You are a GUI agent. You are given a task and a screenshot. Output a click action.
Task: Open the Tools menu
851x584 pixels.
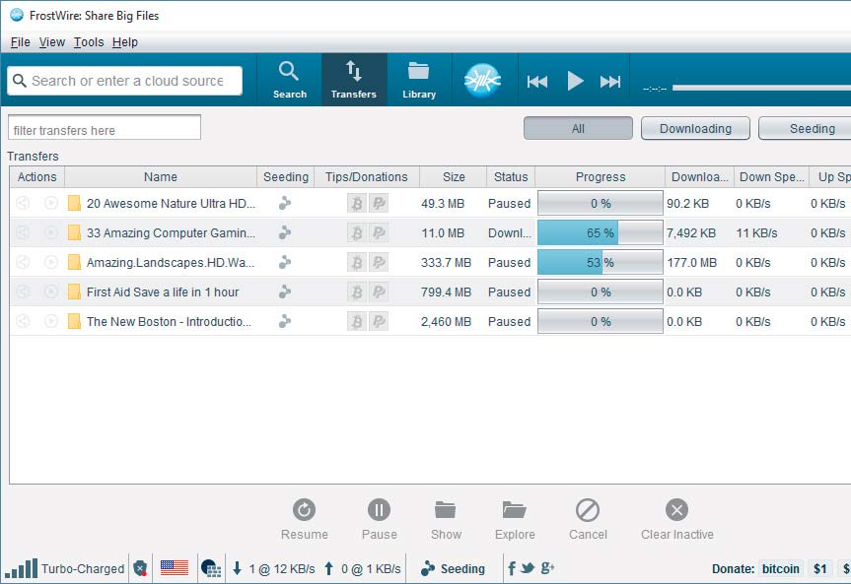89,42
